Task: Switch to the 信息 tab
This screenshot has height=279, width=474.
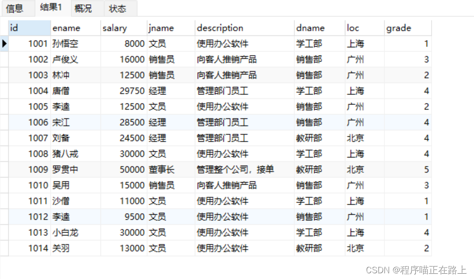Action: pos(14,8)
